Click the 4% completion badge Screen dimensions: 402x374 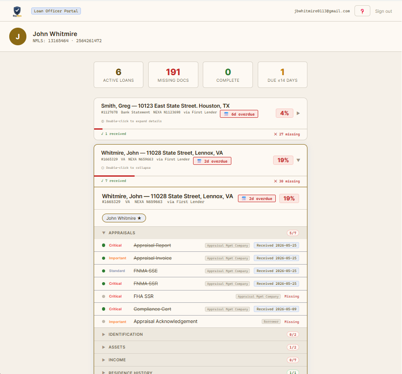pyautogui.click(x=284, y=113)
